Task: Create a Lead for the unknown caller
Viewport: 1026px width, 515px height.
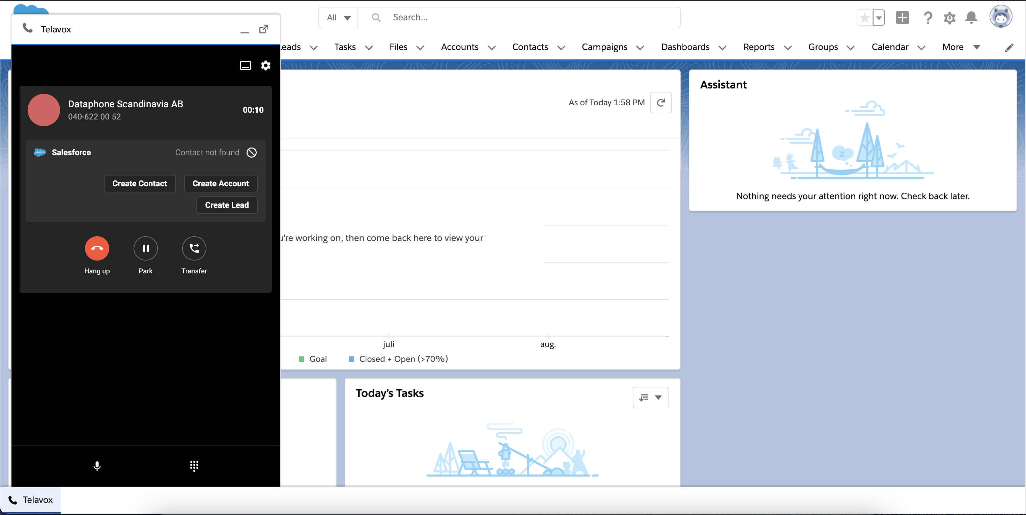Action: pos(226,205)
